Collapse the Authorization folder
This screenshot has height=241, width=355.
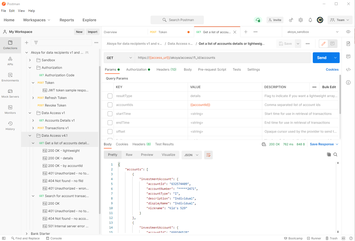click(30, 68)
